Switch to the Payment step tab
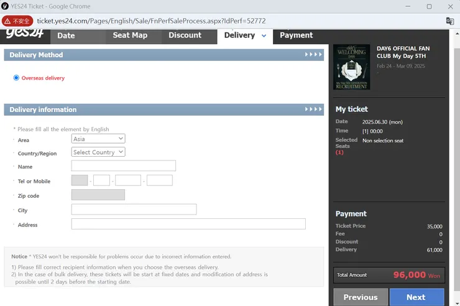 click(296, 35)
